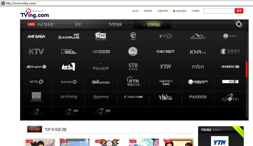This screenshot has width=253, height=146.
Task: Open the ANI GAGA channel
Action: pos(36,36)
